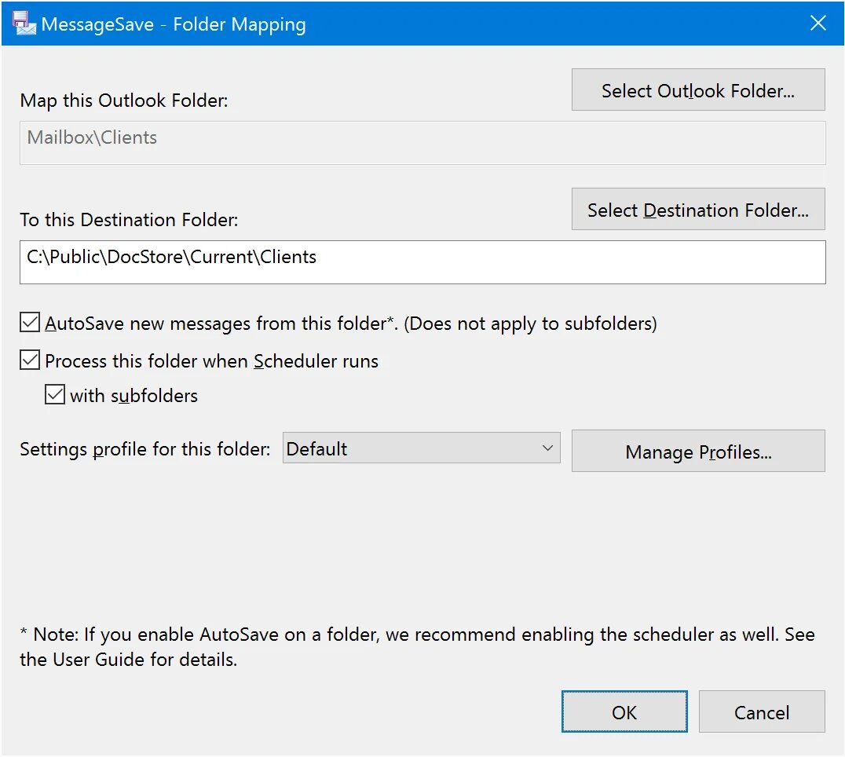Disable AutoSave new messages checkbox
This screenshot has height=757, width=845.
click(x=31, y=323)
